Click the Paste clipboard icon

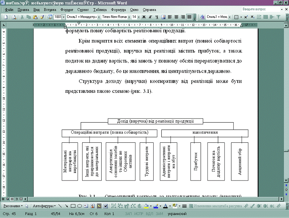click(35, 17)
